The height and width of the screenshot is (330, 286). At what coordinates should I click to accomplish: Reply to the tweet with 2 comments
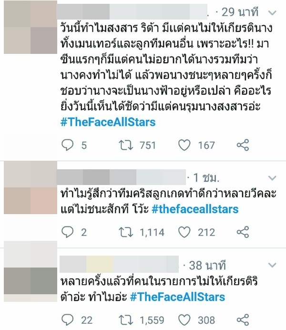67,232
